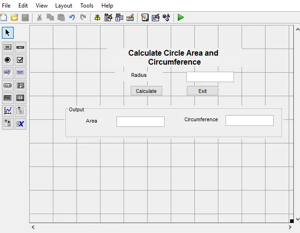Screen dimensions: 300x233
Task: Click the Exit button
Action: [202, 91]
